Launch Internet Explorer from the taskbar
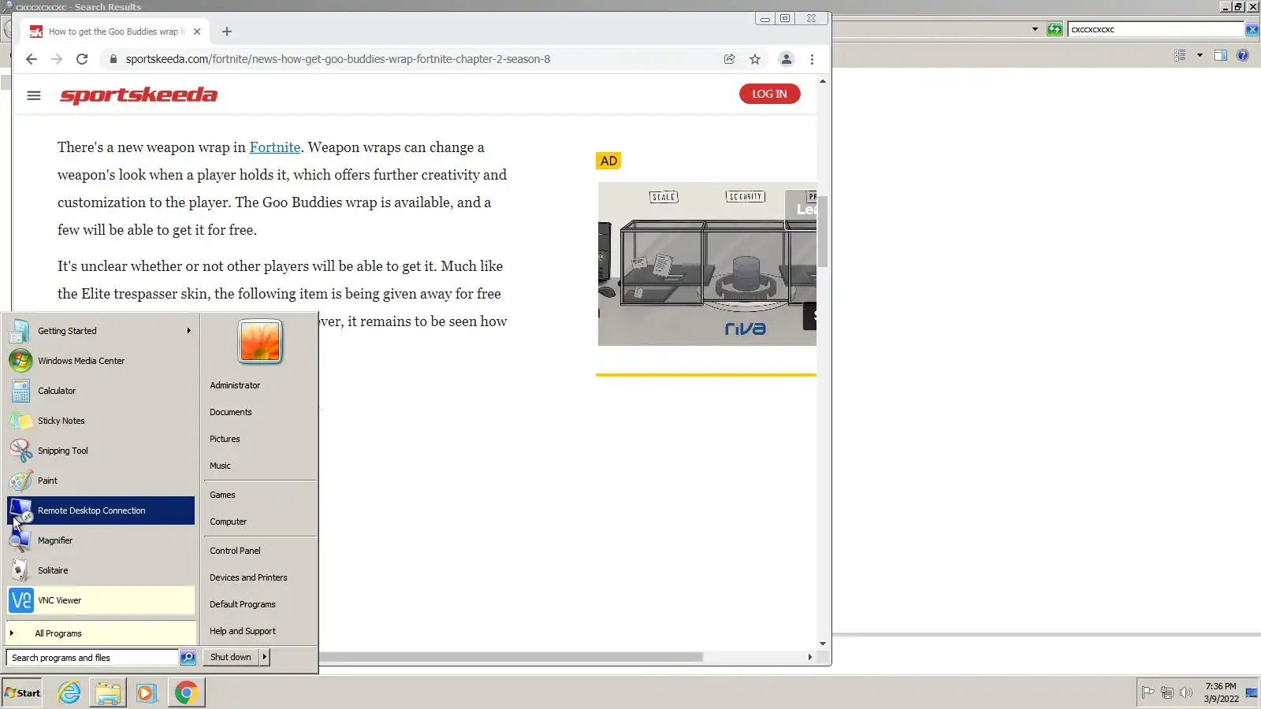This screenshot has width=1261, height=709. point(69,693)
